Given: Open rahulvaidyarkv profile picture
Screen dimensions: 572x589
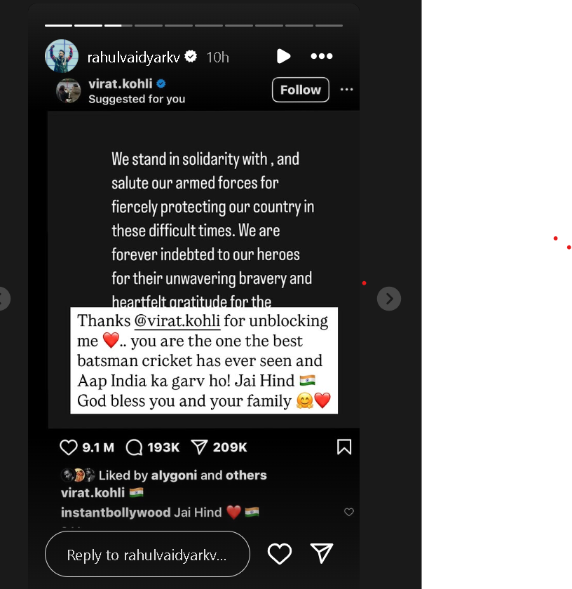Looking at the screenshot, I should pos(62,56).
